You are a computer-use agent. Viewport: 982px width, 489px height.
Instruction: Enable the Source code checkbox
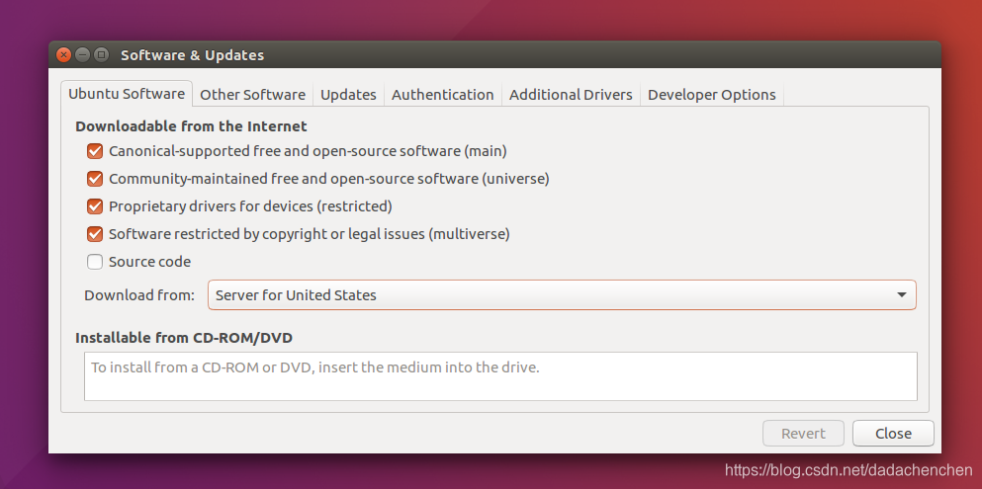[x=95, y=262]
